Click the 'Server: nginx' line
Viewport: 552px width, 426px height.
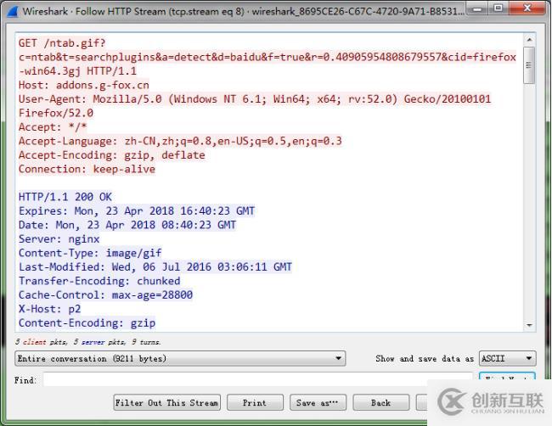point(59,238)
